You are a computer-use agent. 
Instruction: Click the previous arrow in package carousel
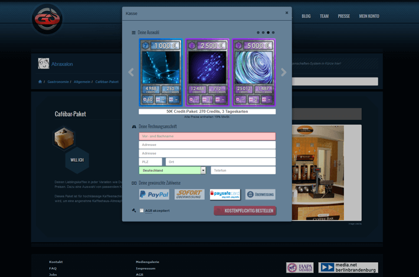point(131,72)
